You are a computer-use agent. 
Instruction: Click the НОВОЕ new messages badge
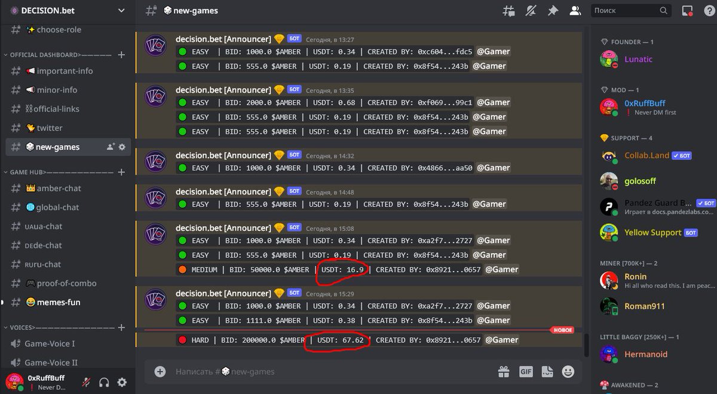[562, 330]
